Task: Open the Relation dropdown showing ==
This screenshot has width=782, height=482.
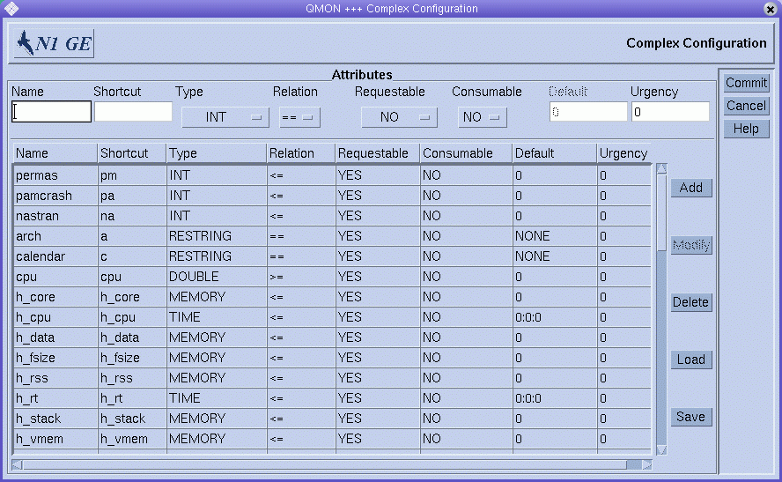Action: pos(299,117)
